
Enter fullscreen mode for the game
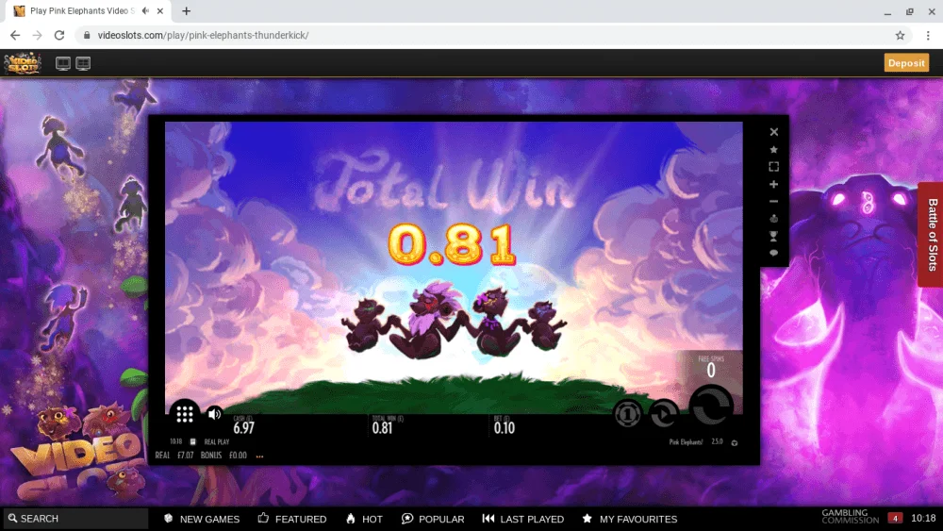pos(774,167)
